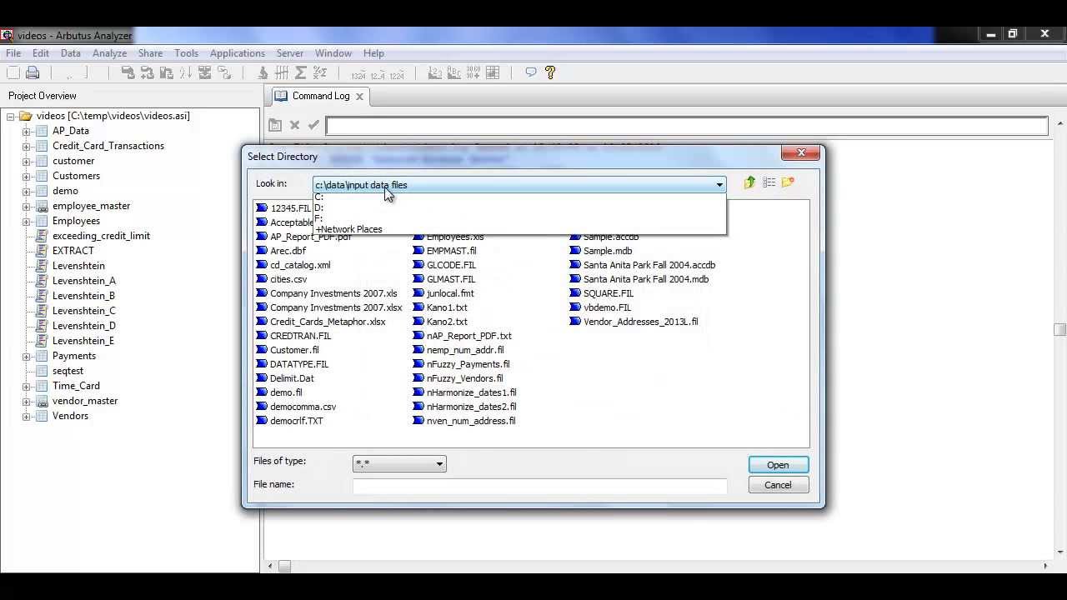Expand the Payments tree node
The image size is (1067, 600).
point(26,356)
